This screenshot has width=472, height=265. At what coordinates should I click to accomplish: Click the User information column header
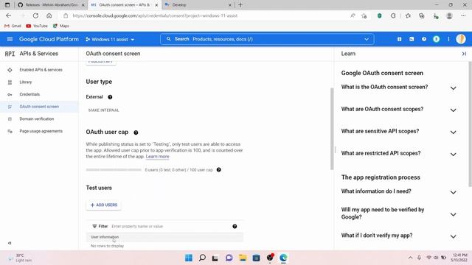(105, 237)
